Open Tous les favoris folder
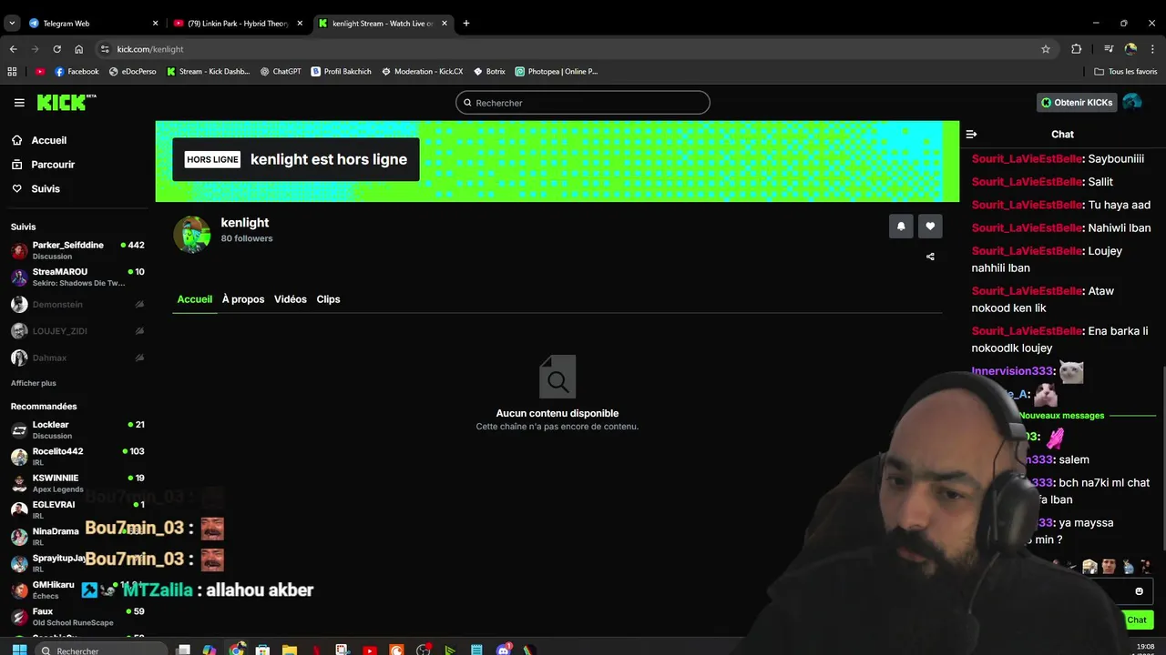 (1126, 71)
